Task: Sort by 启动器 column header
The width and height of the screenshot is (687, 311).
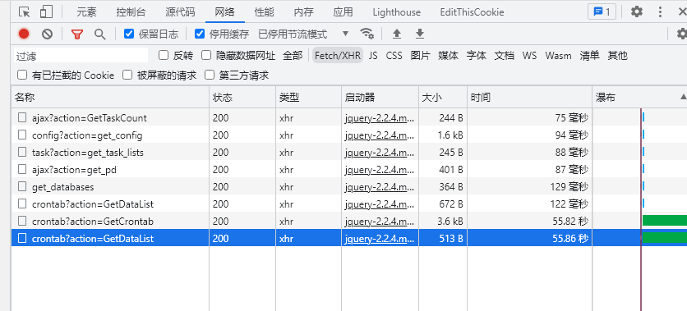Action: point(380,97)
